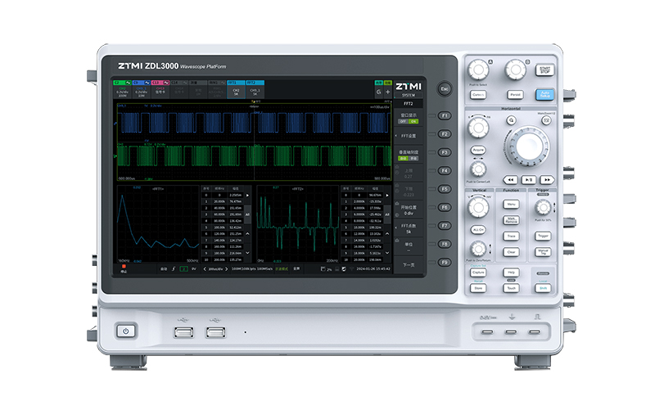Push the F4 softkey
This screenshot has height=401, width=655.
click(x=445, y=171)
